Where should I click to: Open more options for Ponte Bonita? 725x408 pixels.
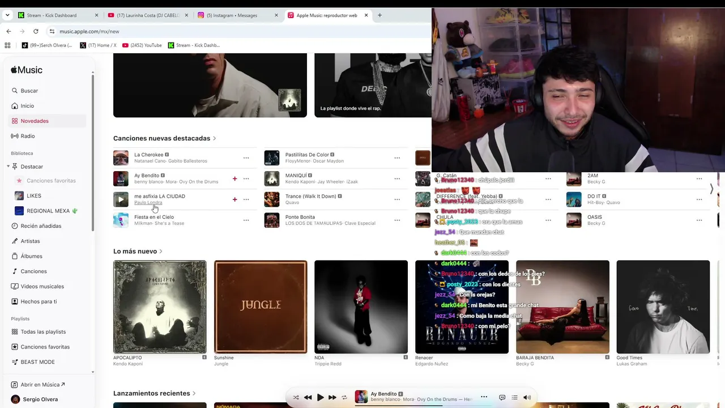pyautogui.click(x=397, y=220)
